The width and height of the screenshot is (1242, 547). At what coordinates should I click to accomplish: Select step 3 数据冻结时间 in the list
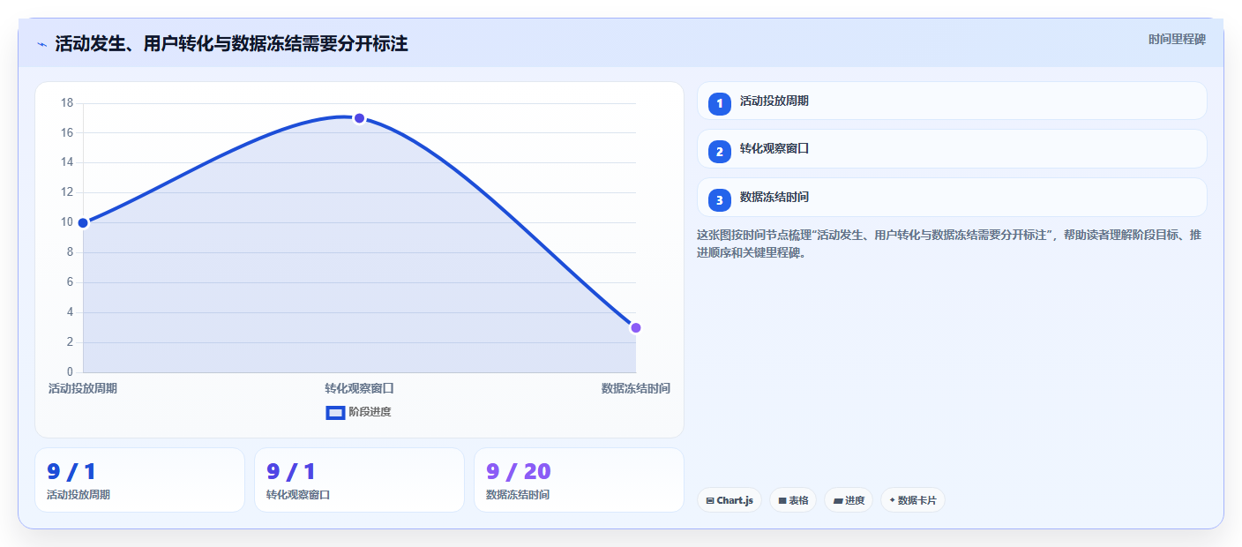[x=952, y=197]
